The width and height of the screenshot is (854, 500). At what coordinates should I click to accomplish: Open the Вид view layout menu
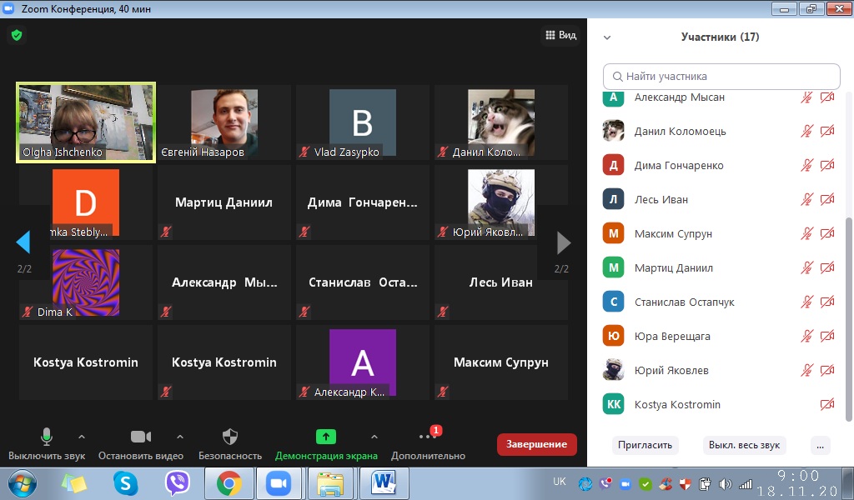click(560, 35)
